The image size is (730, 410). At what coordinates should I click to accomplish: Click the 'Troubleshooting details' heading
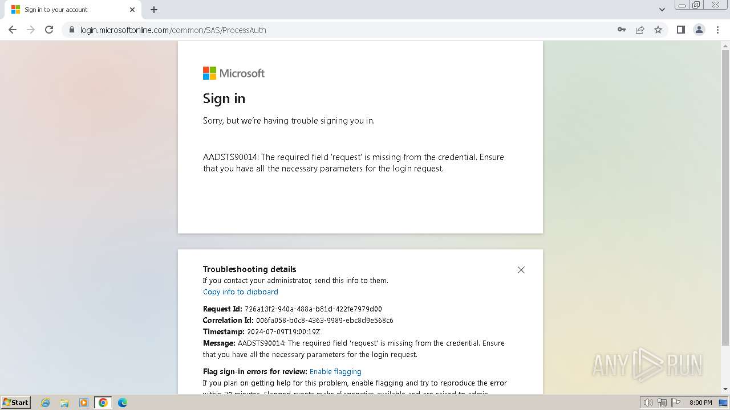(250, 269)
